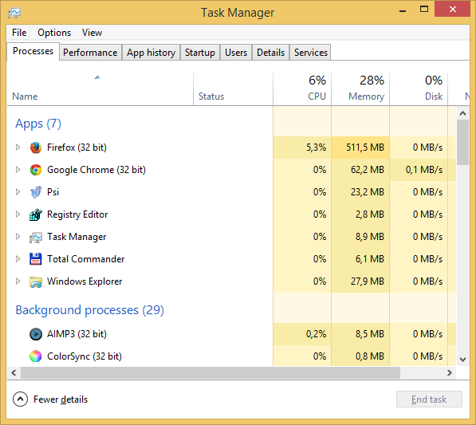Maximize the Task Manager window
The height and width of the screenshot is (425, 476).
(x=424, y=9)
